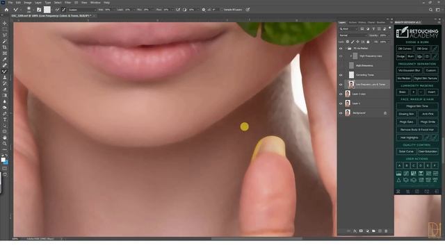Switch to the Actions panel tab
This screenshot has height=250, width=445.
pos(353,22)
